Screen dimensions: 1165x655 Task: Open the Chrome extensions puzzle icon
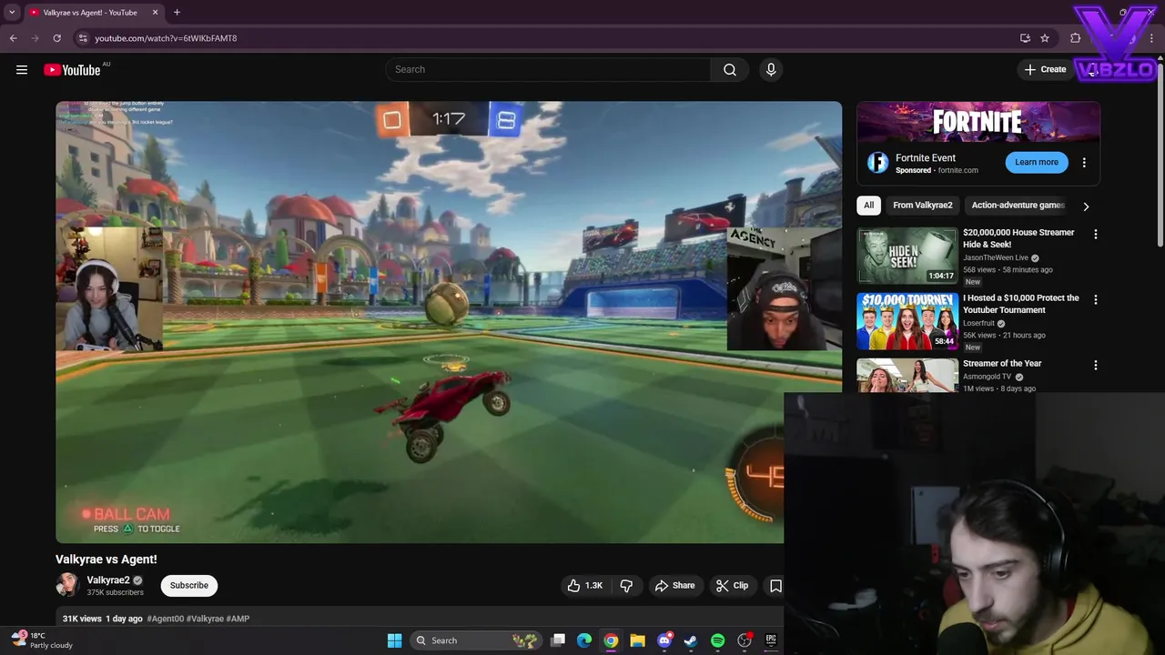(1076, 38)
